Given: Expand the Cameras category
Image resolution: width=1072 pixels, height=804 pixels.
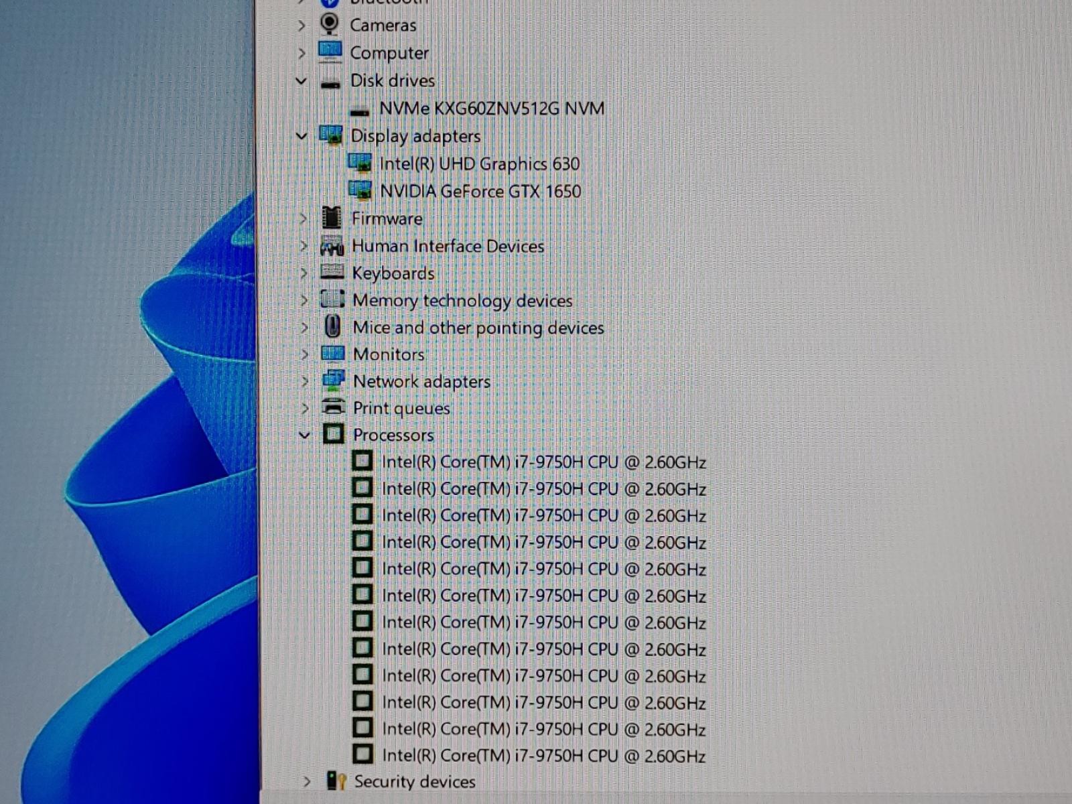Looking at the screenshot, I should [x=301, y=25].
